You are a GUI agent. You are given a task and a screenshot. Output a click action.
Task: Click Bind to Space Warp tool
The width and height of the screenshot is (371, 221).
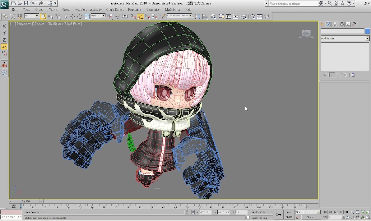pos(19,16)
